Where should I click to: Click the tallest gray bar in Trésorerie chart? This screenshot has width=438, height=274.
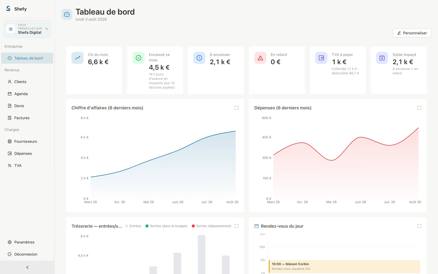point(201,255)
